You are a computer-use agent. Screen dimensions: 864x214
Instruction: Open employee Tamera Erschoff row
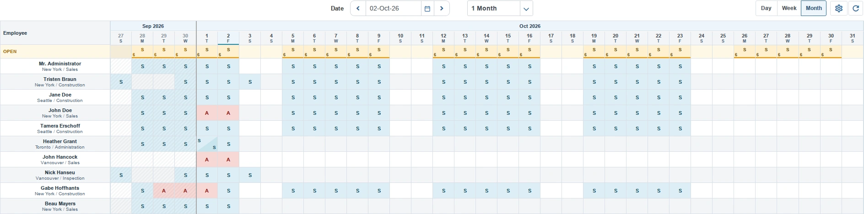pyautogui.click(x=55, y=128)
